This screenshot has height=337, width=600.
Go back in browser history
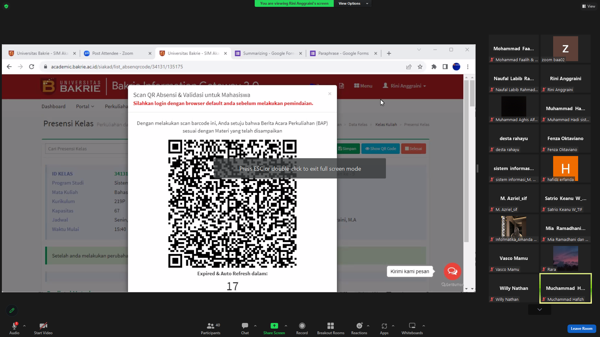coord(9,67)
